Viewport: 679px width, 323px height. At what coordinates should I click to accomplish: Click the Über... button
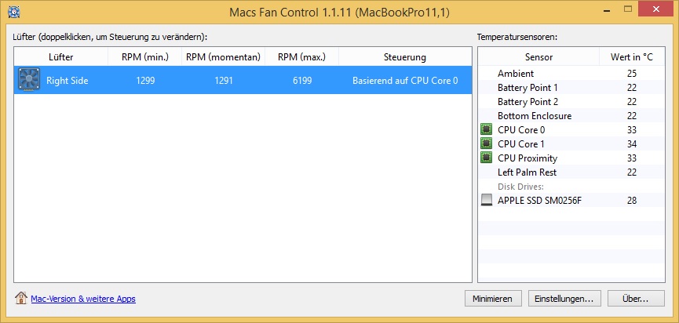click(x=636, y=299)
